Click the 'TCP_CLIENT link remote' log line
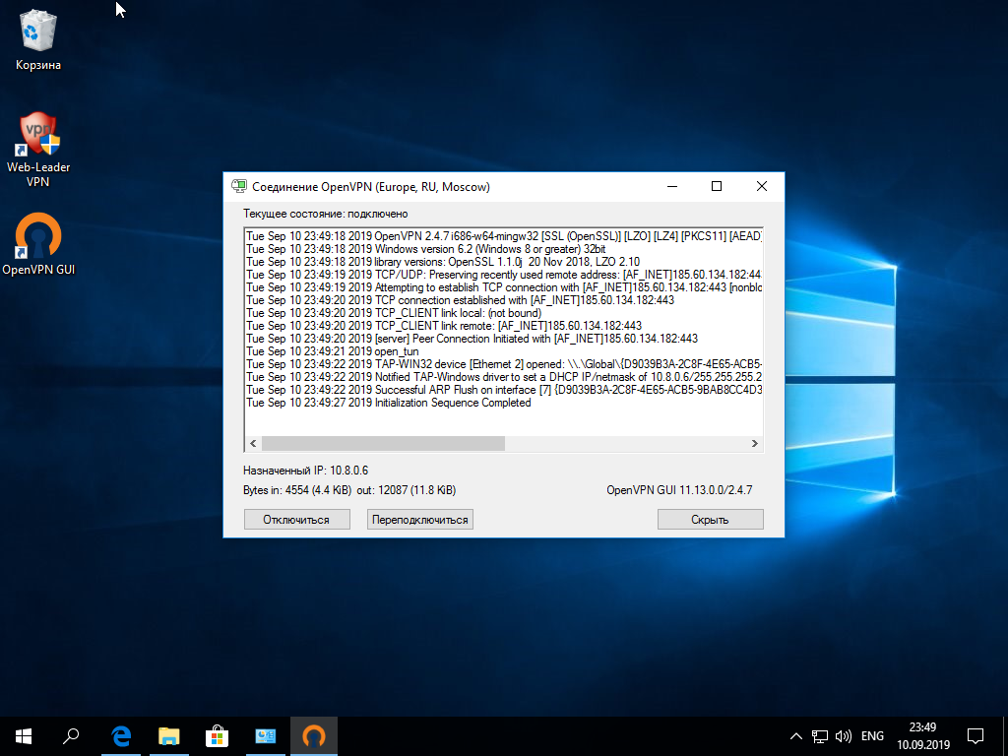This screenshot has width=1008, height=756. 444,326
